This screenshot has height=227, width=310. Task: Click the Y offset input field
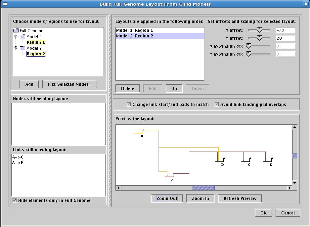tap(285, 38)
